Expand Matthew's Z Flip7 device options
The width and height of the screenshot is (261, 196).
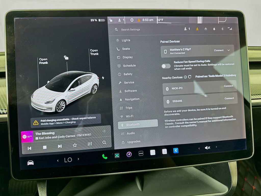coord(229,50)
